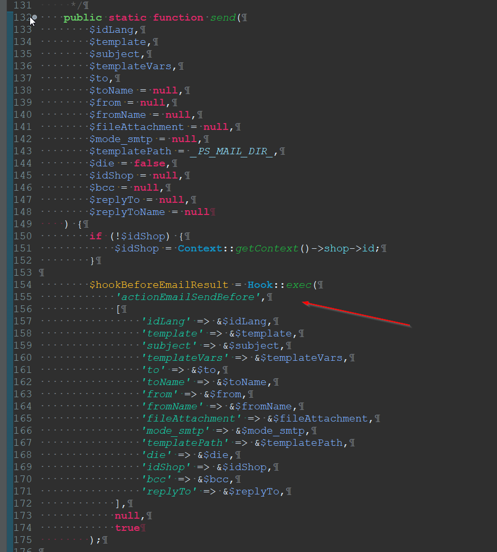Click the 'static' keyword on line 132

point(127,17)
